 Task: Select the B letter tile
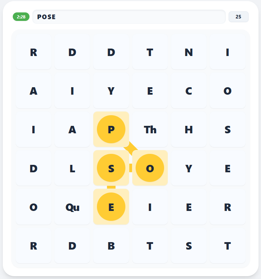point(111,246)
